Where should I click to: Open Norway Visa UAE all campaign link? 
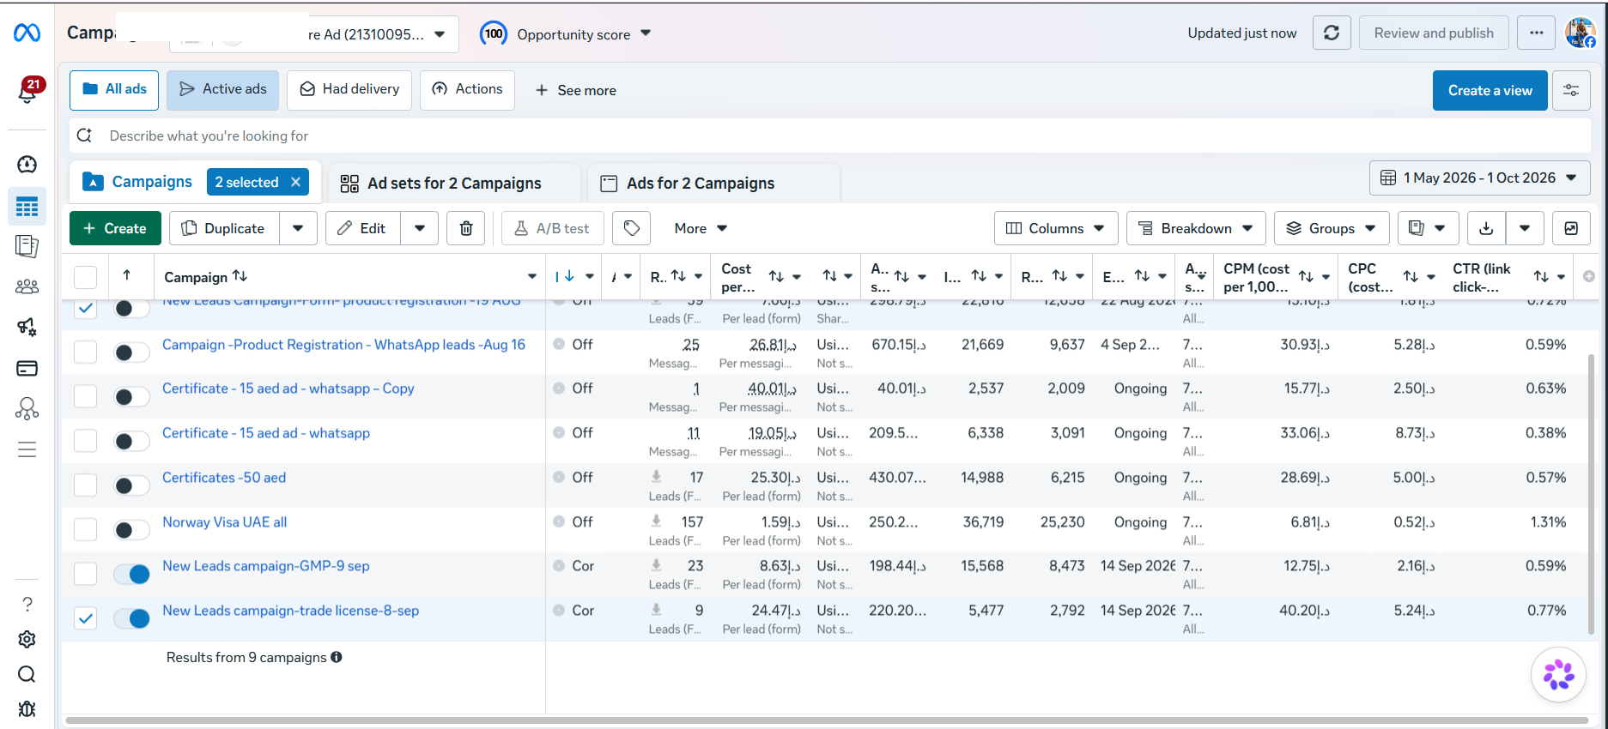225,521
